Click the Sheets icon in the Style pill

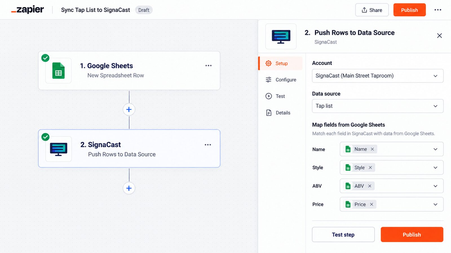tap(348, 168)
